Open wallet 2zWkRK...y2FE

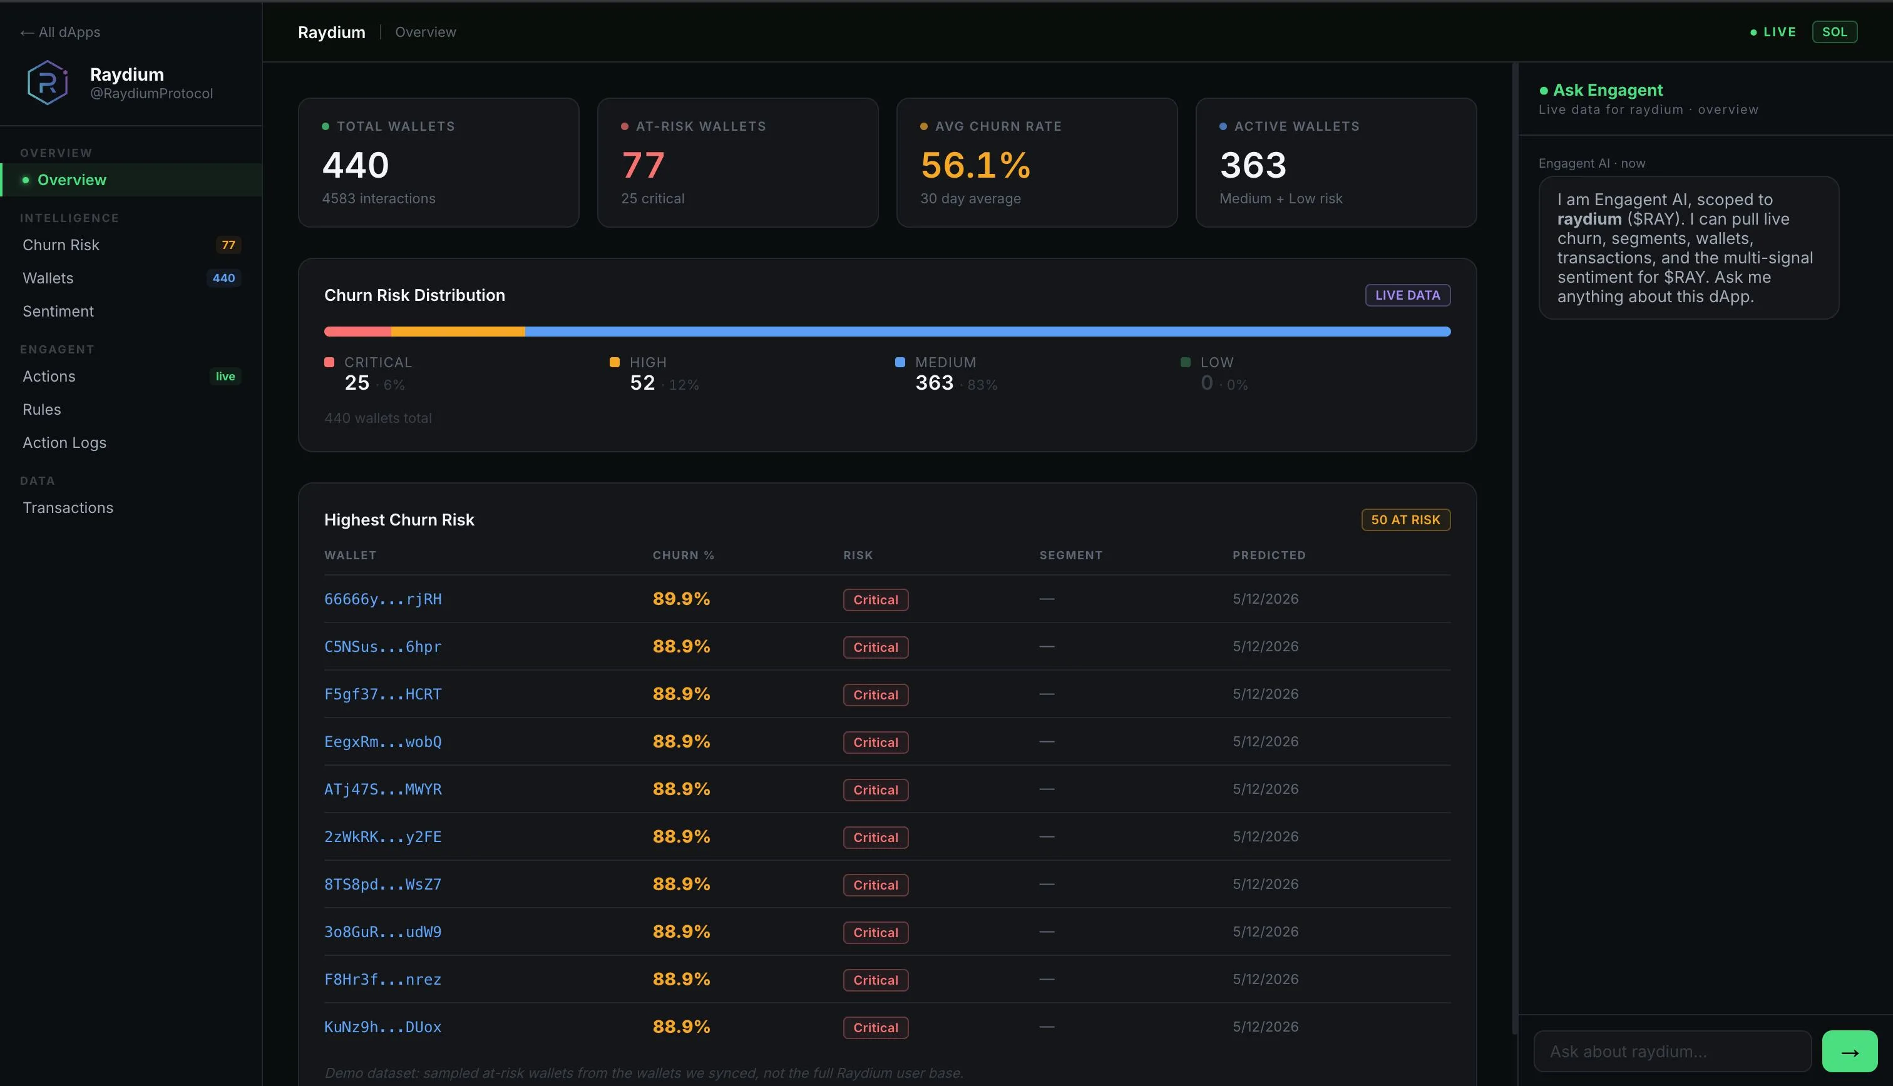point(382,837)
